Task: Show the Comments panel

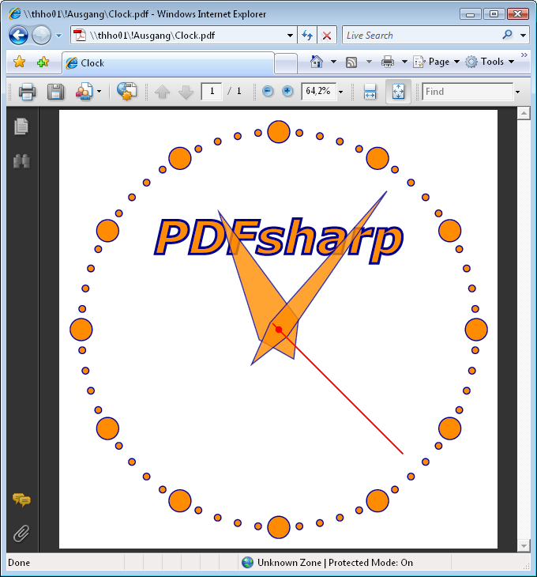Action: [21, 500]
